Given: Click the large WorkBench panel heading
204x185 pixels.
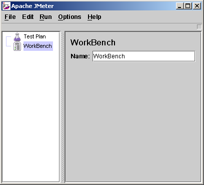Looking at the screenshot, I should (x=93, y=42).
